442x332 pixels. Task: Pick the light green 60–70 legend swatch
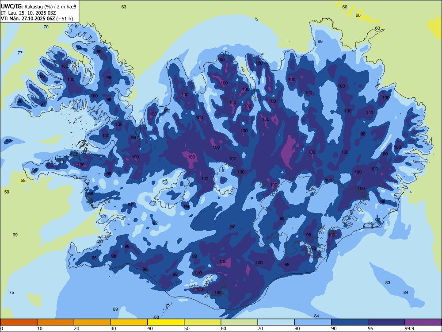coord(239,322)
